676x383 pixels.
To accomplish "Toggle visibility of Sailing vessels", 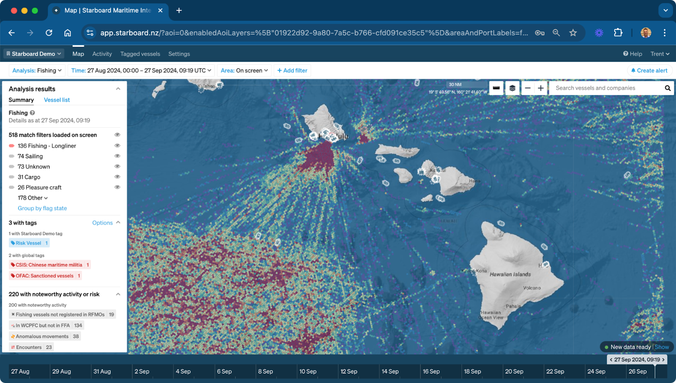I will click(x=117, y=156).
